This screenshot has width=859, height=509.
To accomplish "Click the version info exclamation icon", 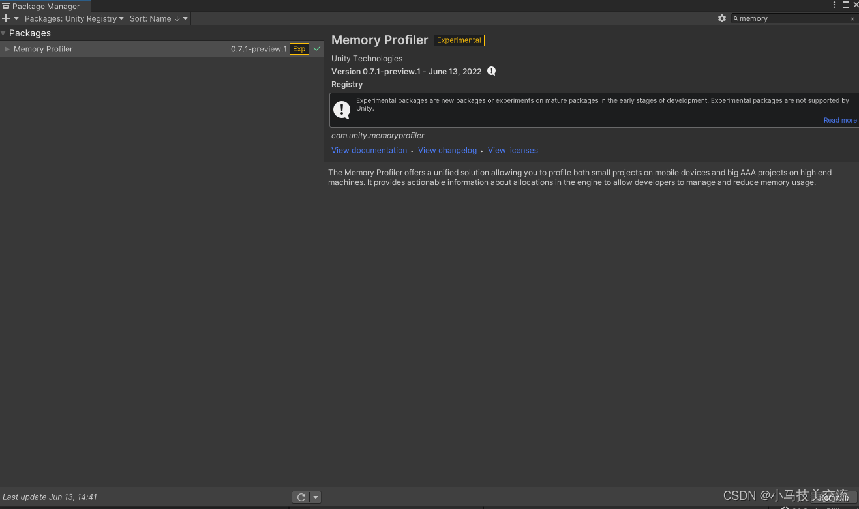I will (x=491, y=71).
